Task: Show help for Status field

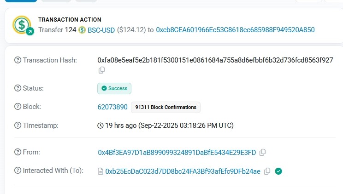Action: point(18,88)
